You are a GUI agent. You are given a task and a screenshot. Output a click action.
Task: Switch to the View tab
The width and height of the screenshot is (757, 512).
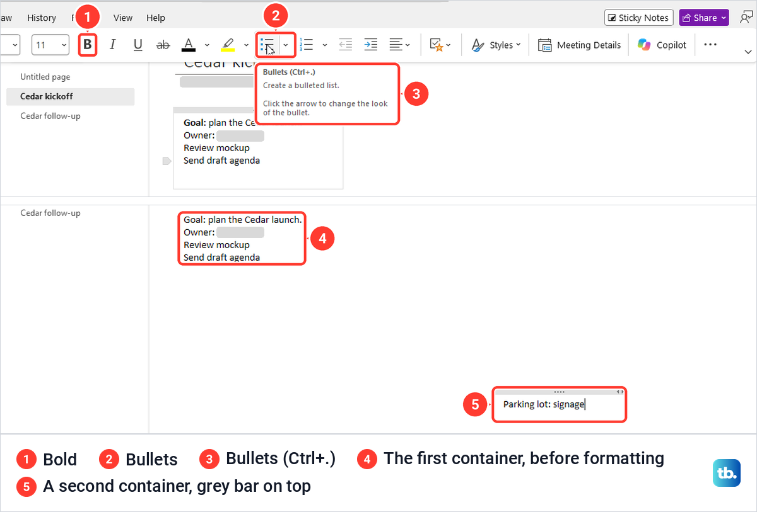coord(123,18)
